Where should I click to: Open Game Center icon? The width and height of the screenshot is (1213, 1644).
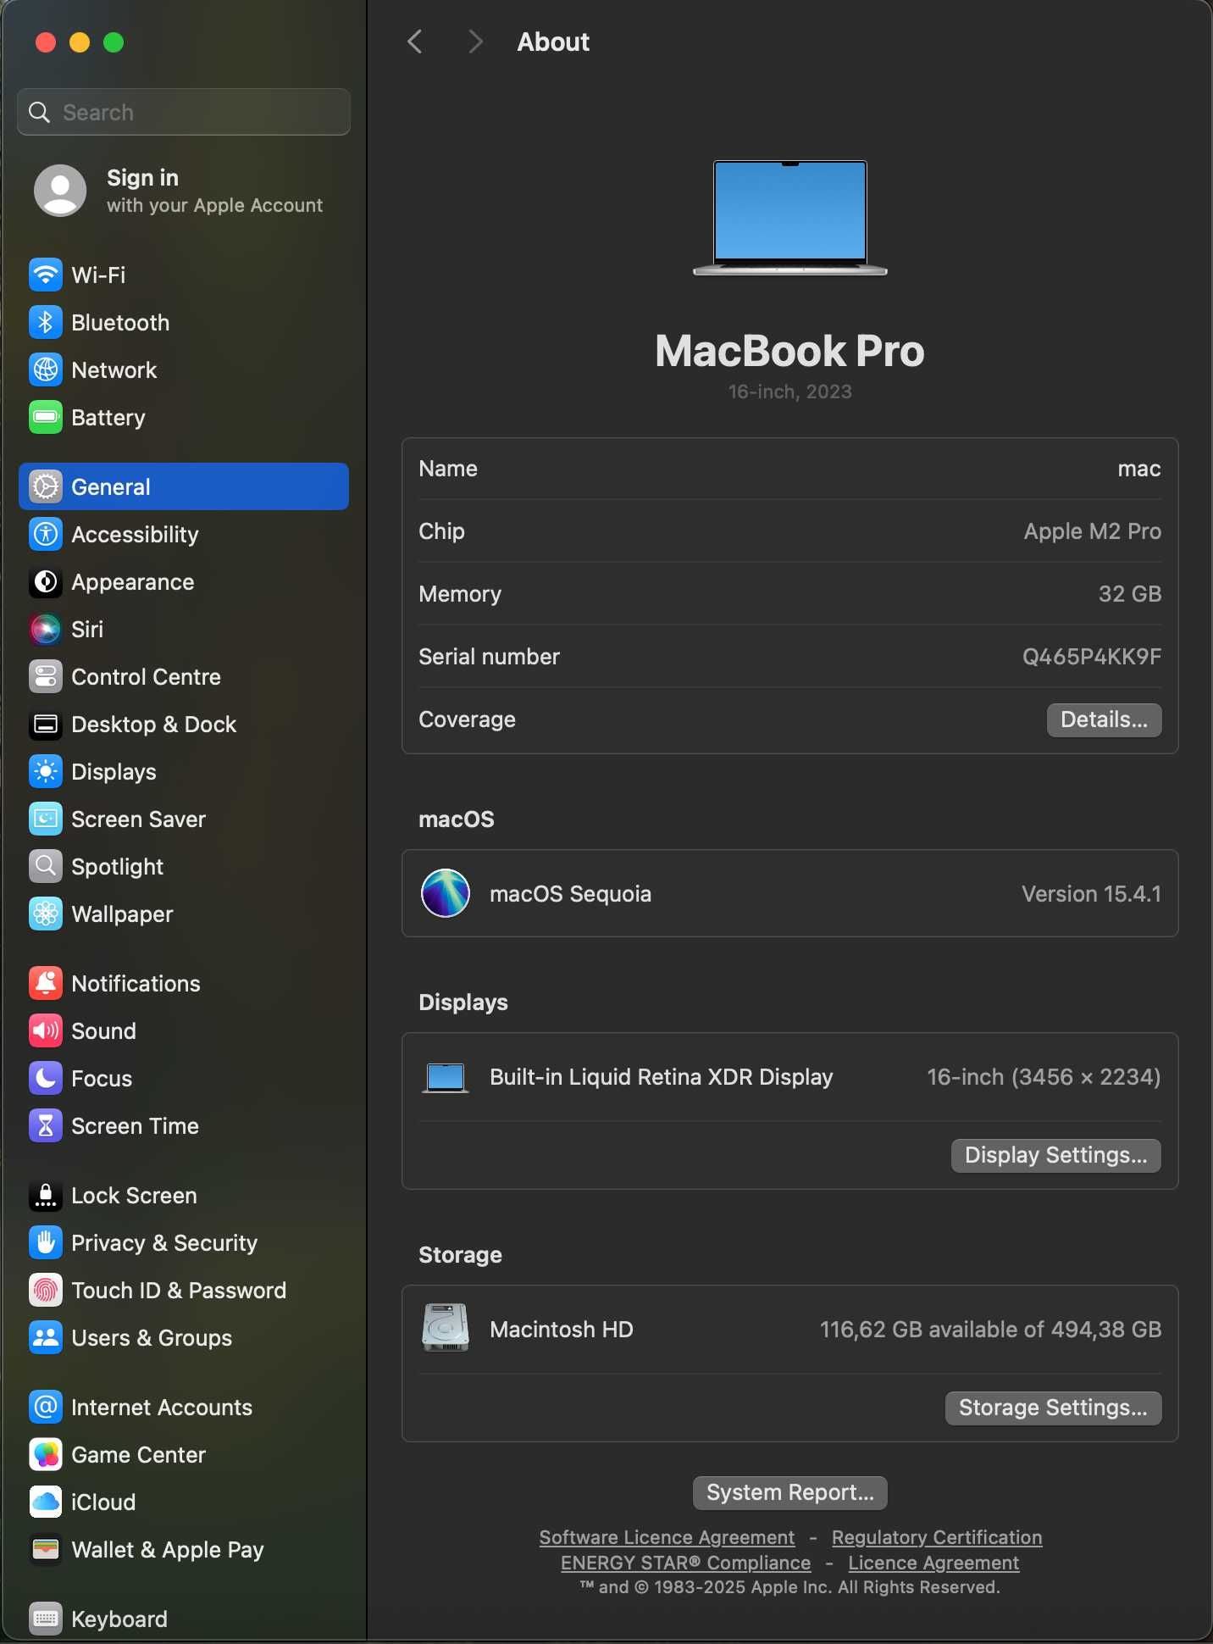tap(45, 1454)
